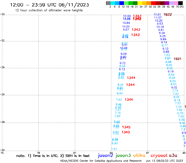Click the title '12:00 – 23:59 UTC 06/11/2023'

coord(50,5)
